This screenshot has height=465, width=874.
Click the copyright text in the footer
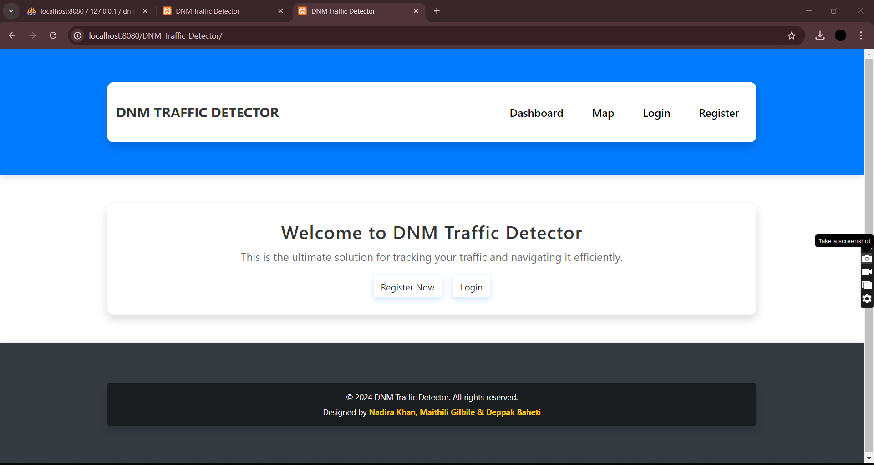(432, 397)
